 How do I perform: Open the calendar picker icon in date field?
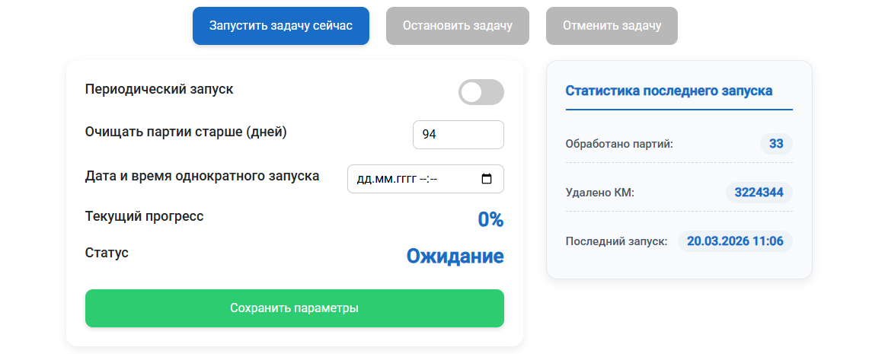click(487, 180)
